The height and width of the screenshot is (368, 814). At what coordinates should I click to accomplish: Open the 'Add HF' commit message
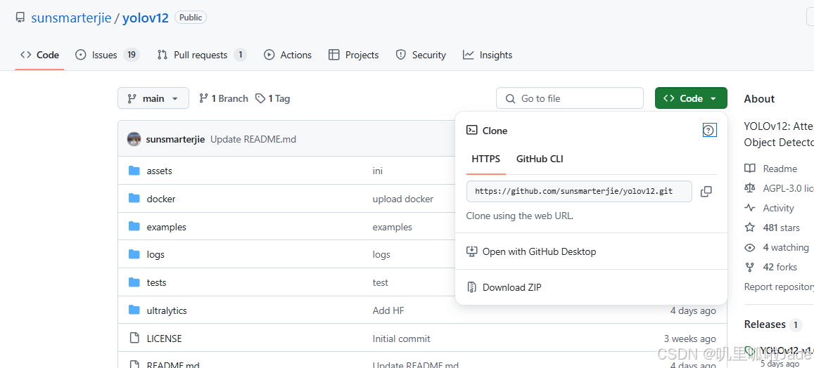click(x=388, y=311)
